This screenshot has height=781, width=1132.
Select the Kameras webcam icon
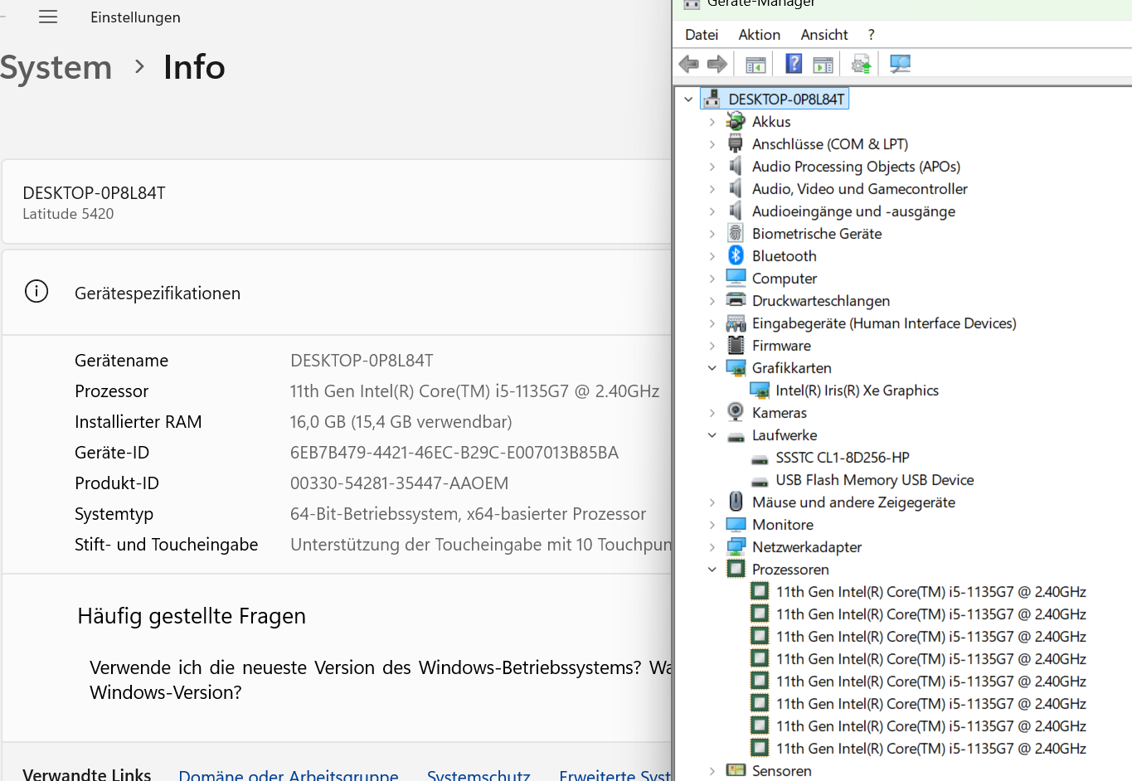click(736, 412)
